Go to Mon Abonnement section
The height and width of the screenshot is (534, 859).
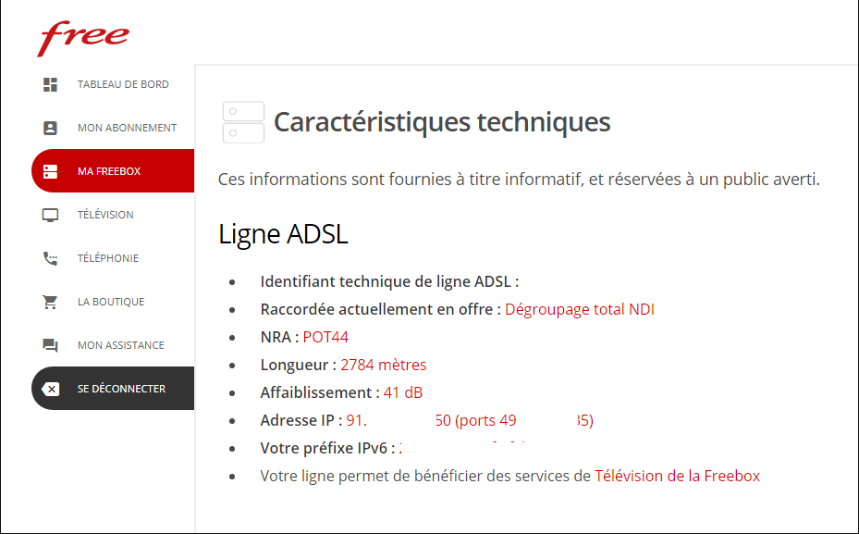(127, 128)
